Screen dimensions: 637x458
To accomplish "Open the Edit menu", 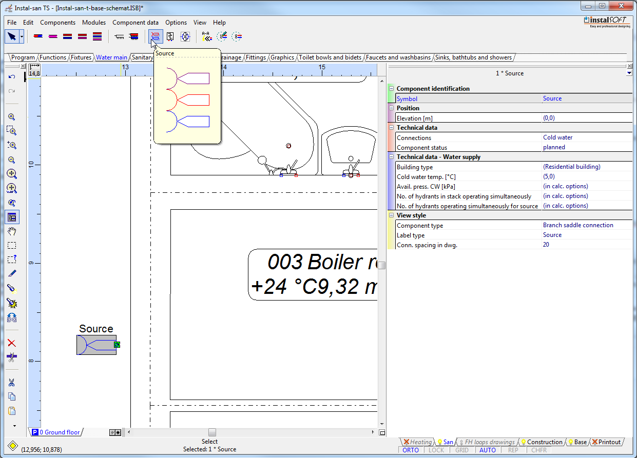I will pyautogui.click(x=28, y=23).
